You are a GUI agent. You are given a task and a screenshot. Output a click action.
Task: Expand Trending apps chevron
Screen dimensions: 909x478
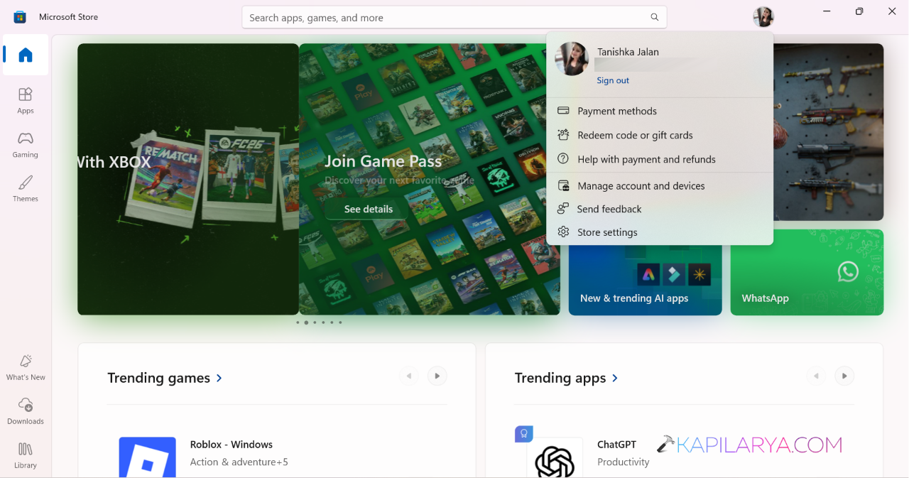615,378
